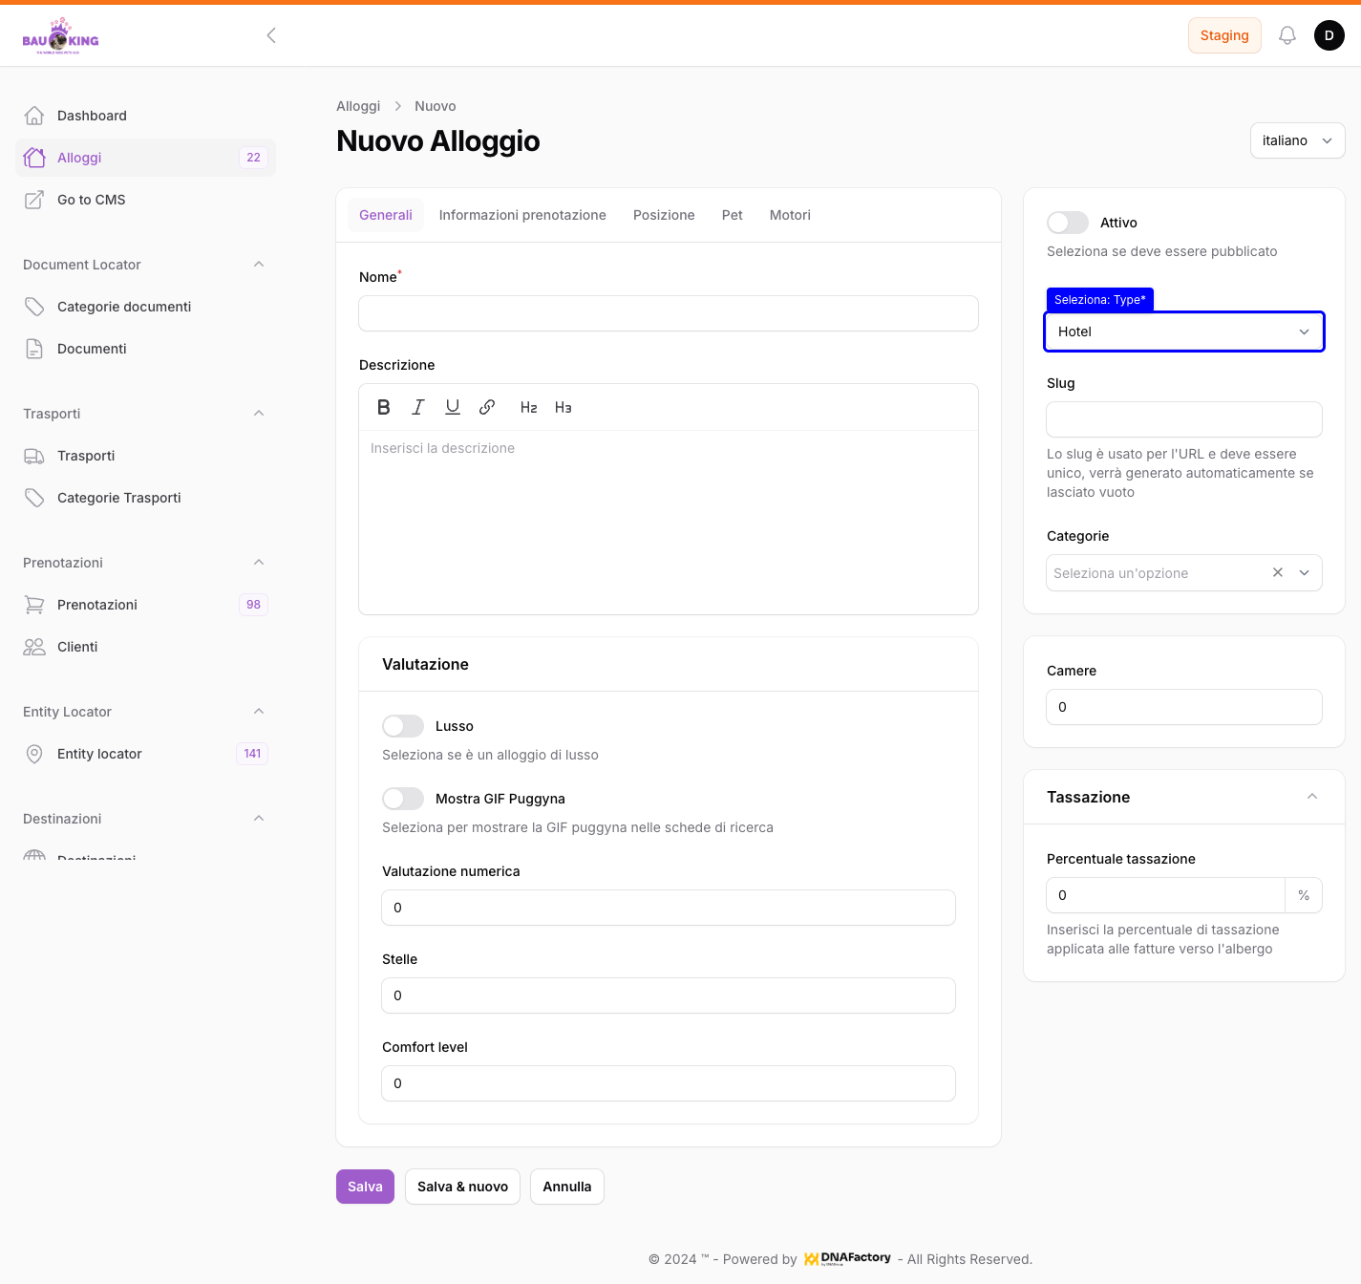Open the Posizione tab

[664, 215]
